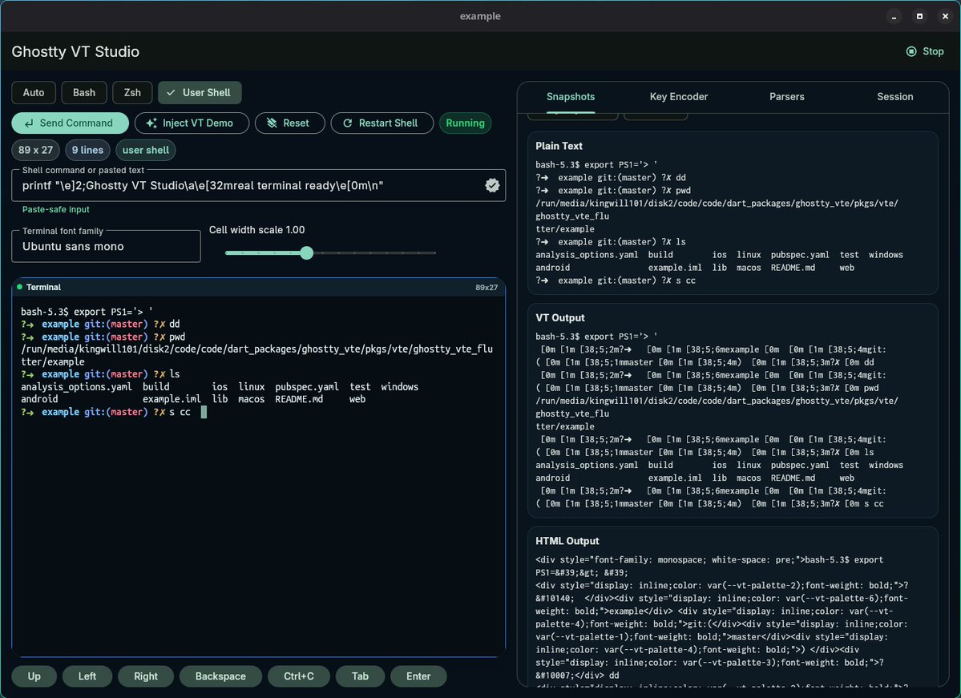The height and width of the screenshot is (698, 961).
Task: Maximize the example window
Action: coord(919,17)
